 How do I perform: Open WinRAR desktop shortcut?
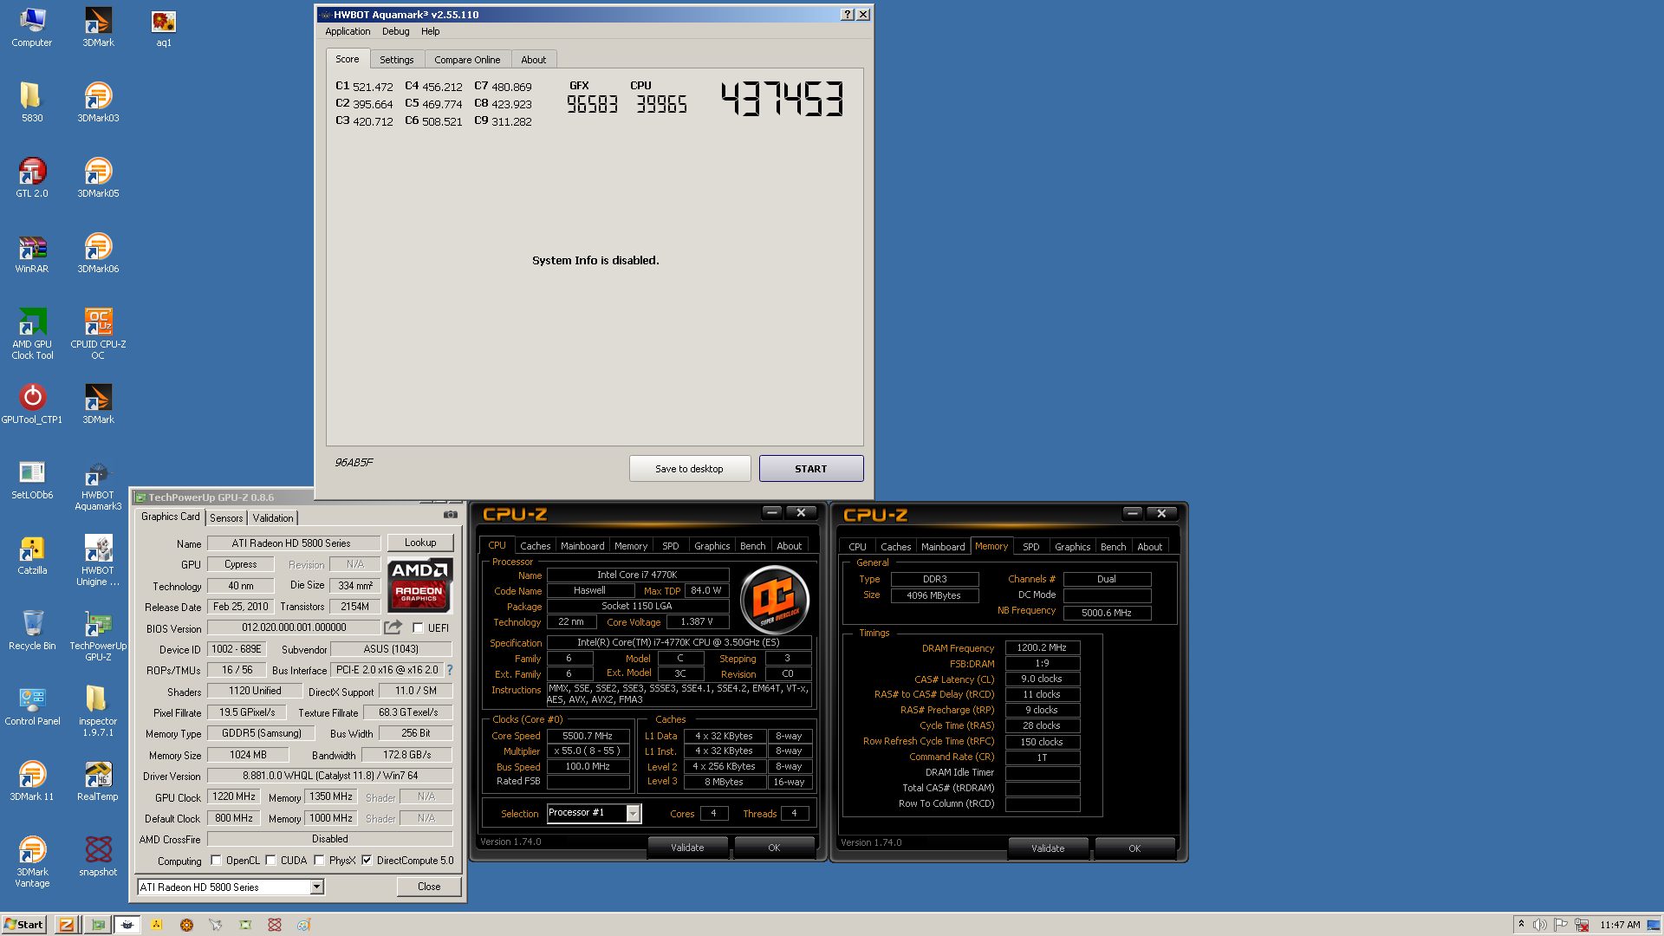(x=32, y=253)
